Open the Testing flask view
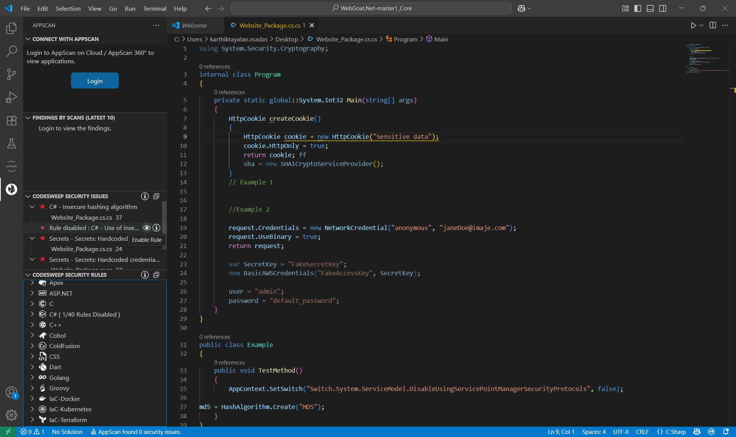 click(x=11, y=143)
